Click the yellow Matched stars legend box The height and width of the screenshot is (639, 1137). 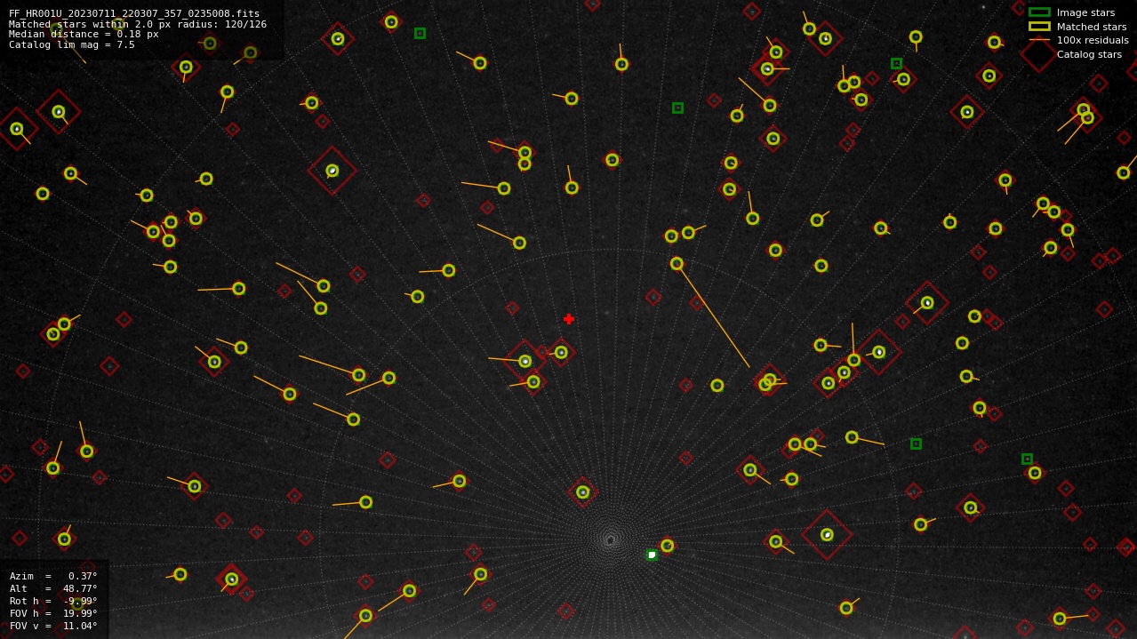click(1039, 27)
